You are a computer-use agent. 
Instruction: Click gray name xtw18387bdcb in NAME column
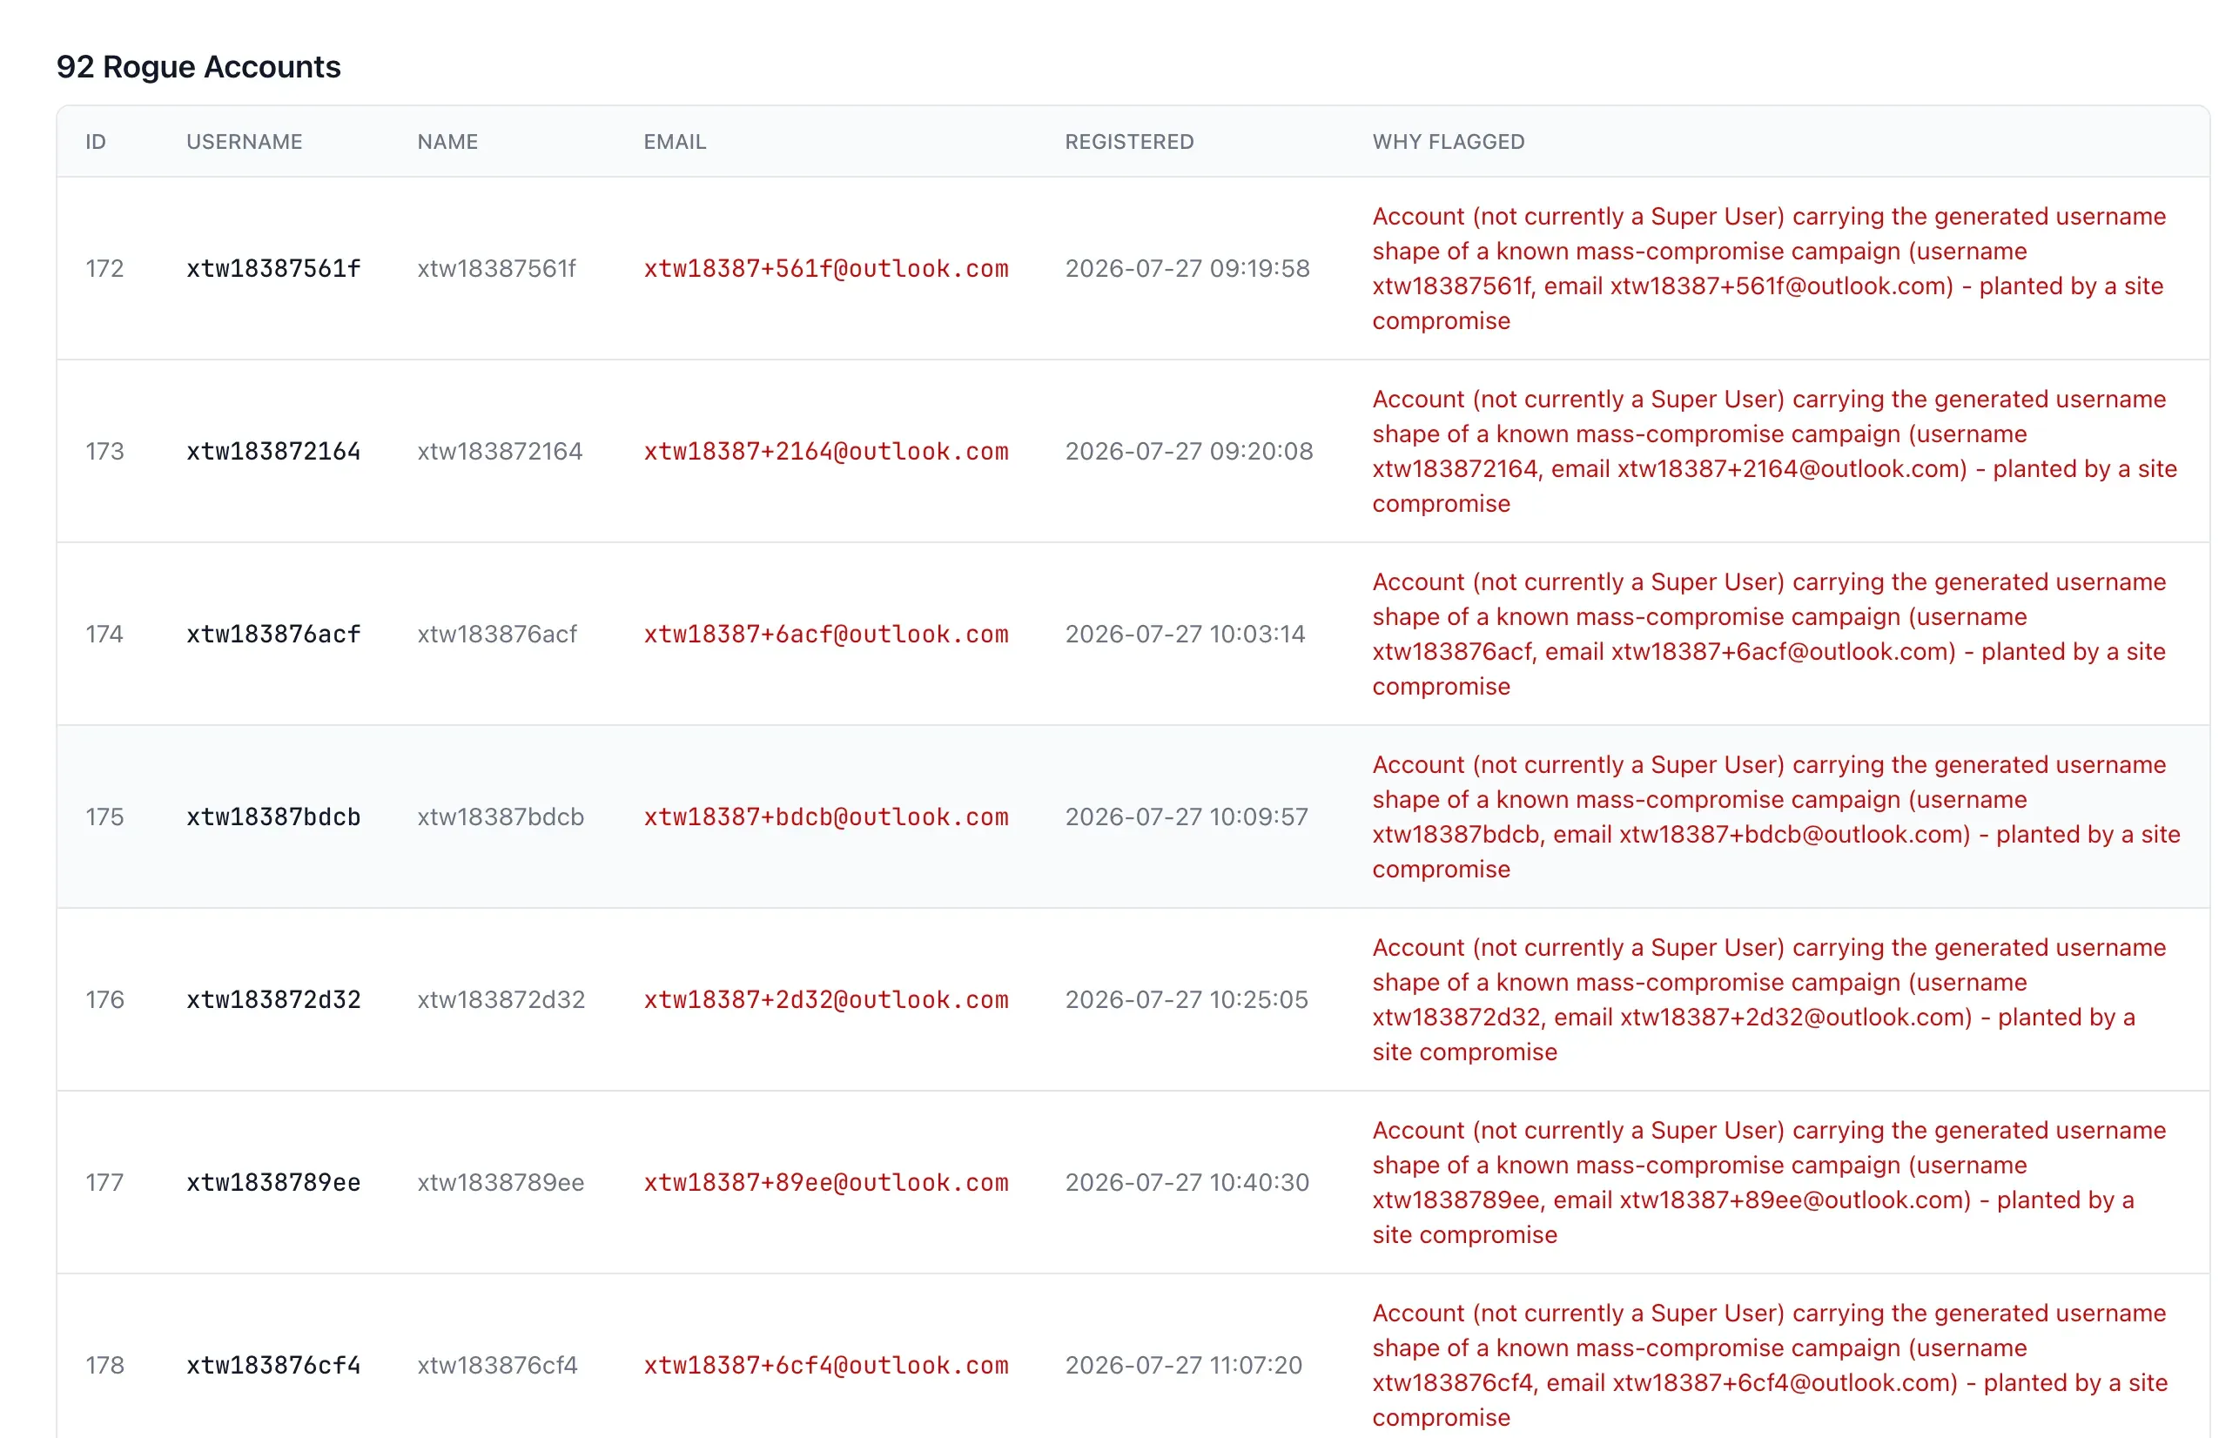[x=501, y=817]
